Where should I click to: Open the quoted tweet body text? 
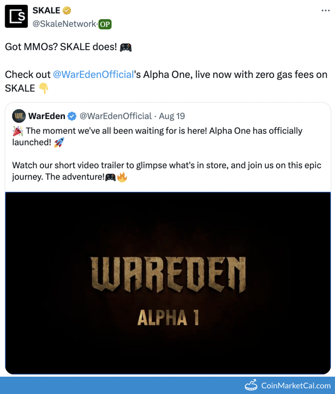pyautogui.click(x=167, y=154)
